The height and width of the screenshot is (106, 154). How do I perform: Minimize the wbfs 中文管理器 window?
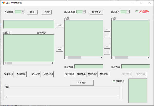[133, 3]
